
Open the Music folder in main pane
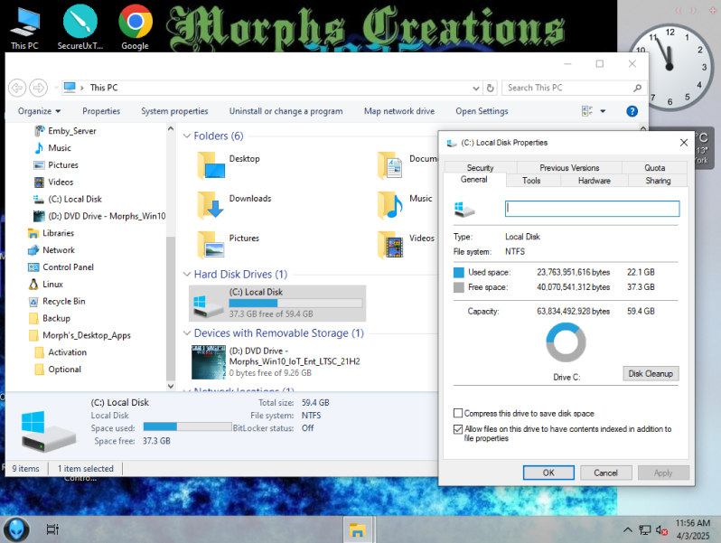coord(391,205)
